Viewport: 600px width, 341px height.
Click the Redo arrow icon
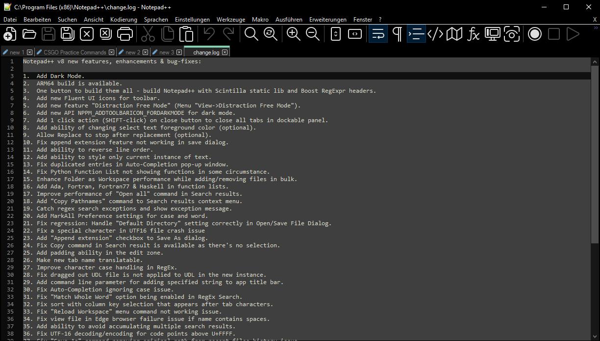(x=228, y=34)
